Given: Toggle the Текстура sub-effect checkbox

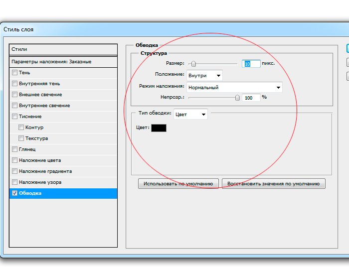Looking at the screenshot, I should point(21,138).
